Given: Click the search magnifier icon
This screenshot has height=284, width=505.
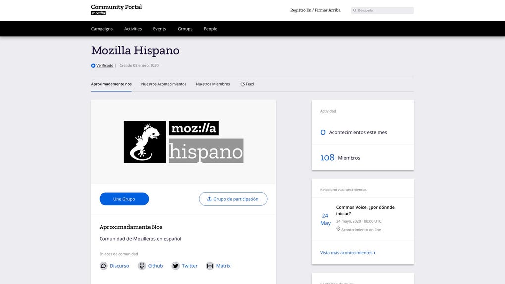Looking at the screenshot, I should [355, 10].
